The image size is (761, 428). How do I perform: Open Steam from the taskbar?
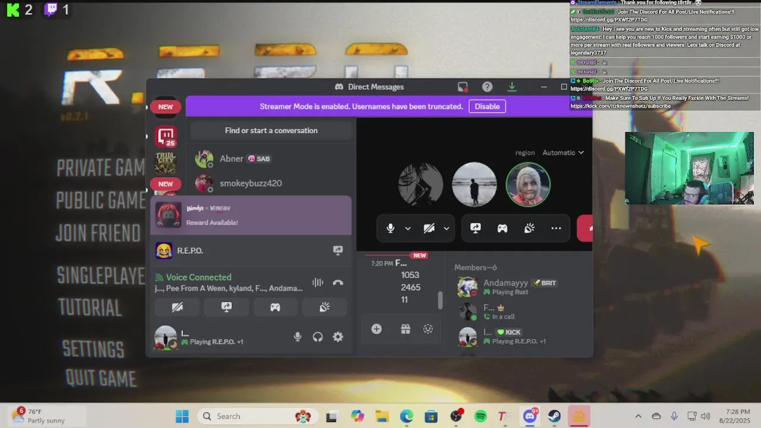[554, 416]
